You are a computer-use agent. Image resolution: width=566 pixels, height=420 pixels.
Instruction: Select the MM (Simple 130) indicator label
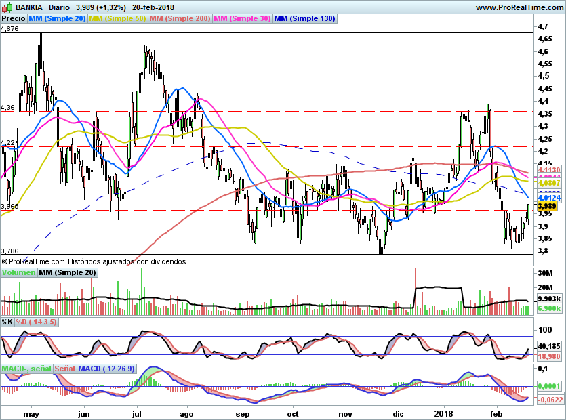point(304,19)
